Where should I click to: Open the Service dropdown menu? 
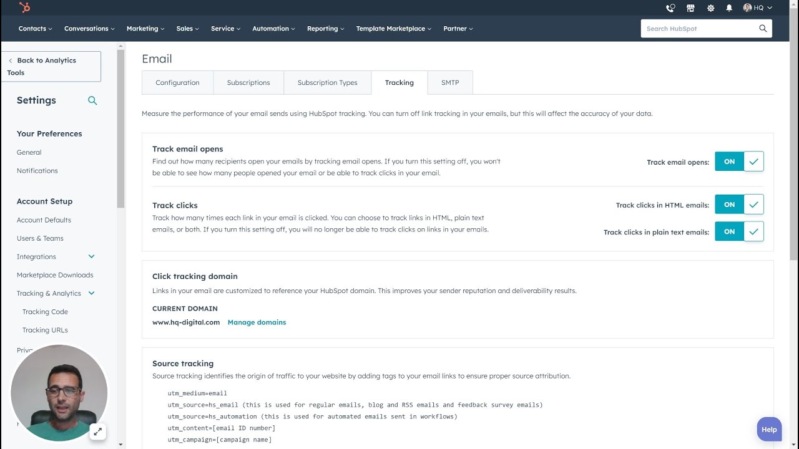click(225, 29)
